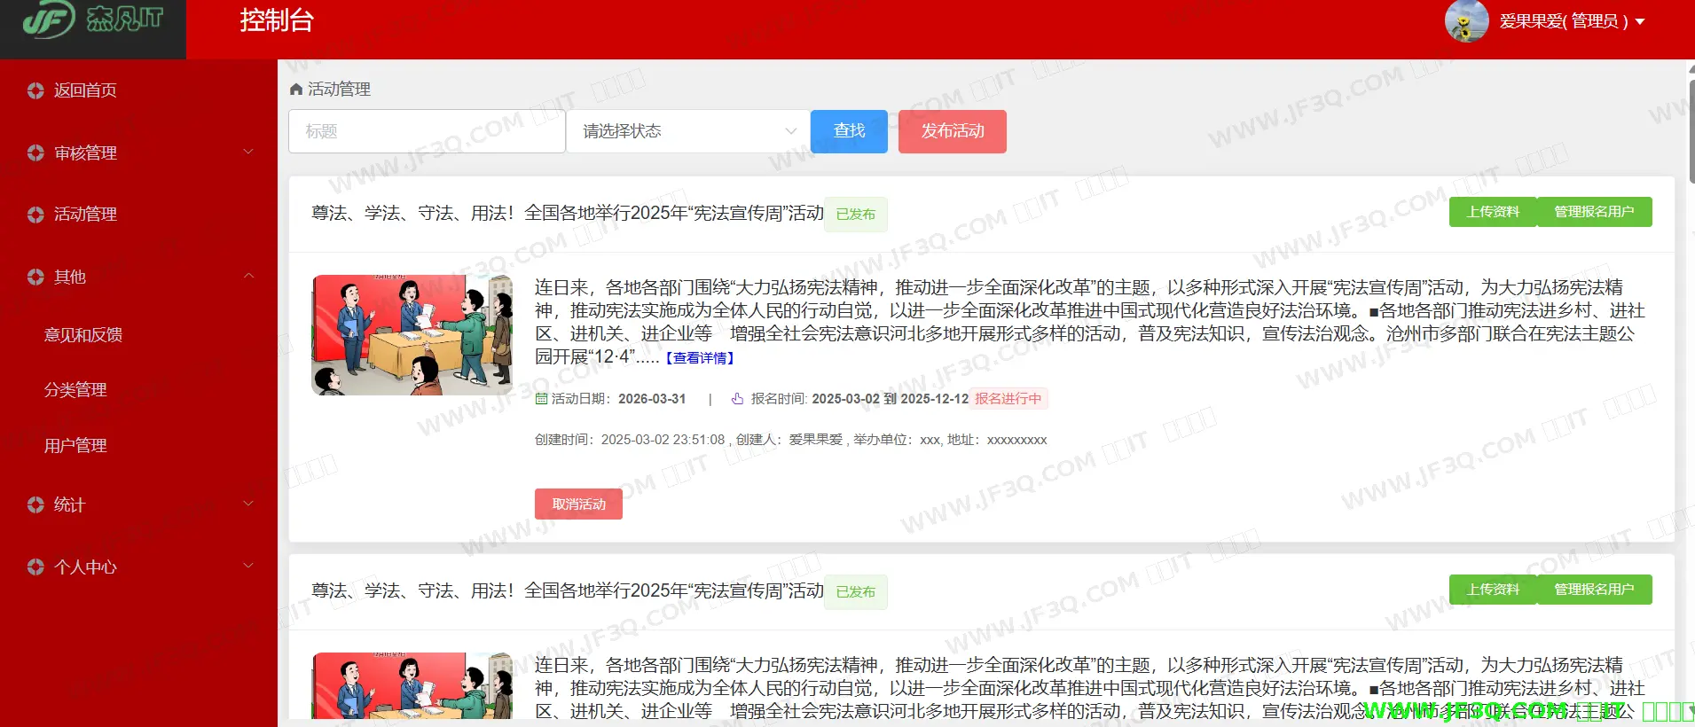Click the first activity thumbnail image
This screenshot has height=727, width=1695.
pos(412,335)
